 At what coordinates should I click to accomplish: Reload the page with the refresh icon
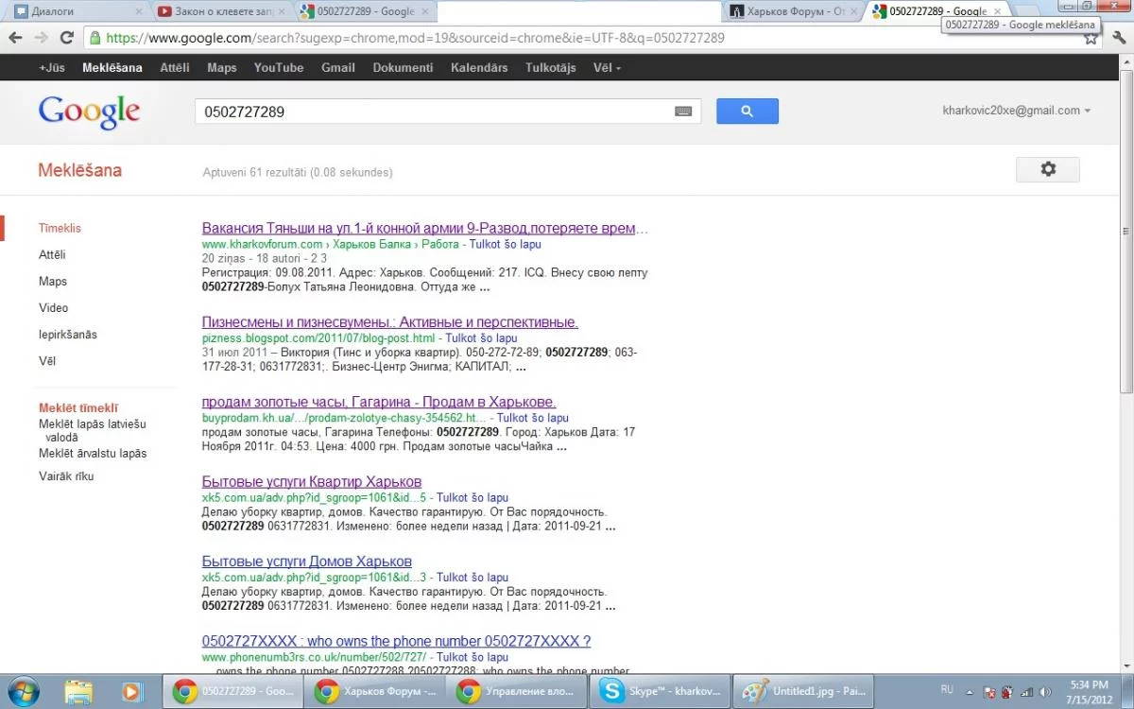click(x=66, y=38)
